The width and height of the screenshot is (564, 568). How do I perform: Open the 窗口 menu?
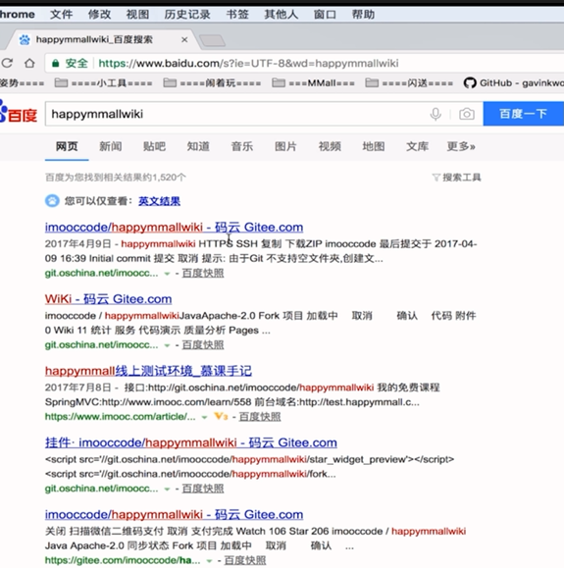click(325, 15)
